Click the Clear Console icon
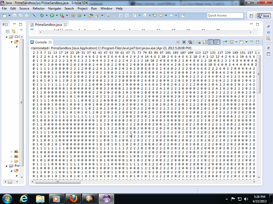This screenshot has width=273, height=204. point(198,42)
